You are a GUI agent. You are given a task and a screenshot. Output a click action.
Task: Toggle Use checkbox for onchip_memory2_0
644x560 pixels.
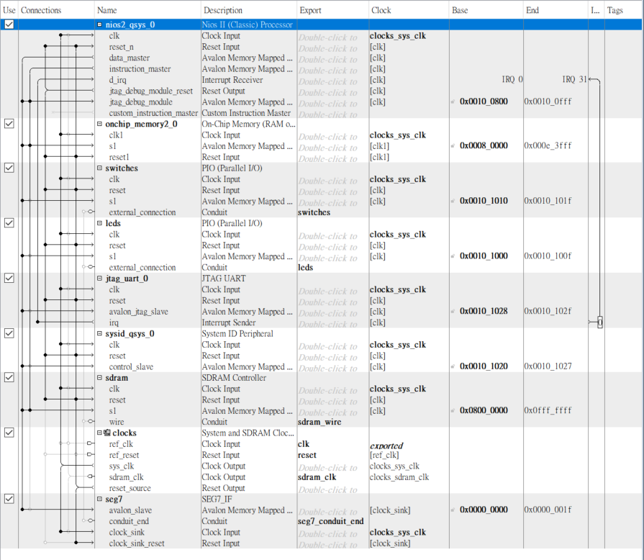(9, 124)
